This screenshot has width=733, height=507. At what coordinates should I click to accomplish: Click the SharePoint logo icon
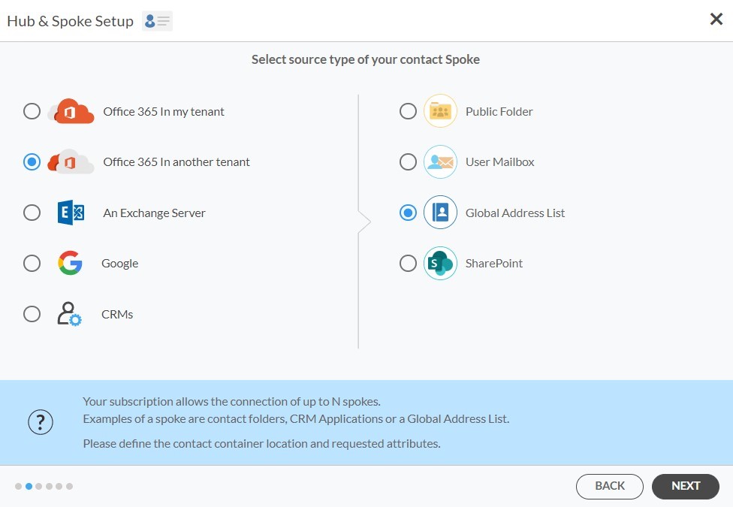click(x=440, y=264)
